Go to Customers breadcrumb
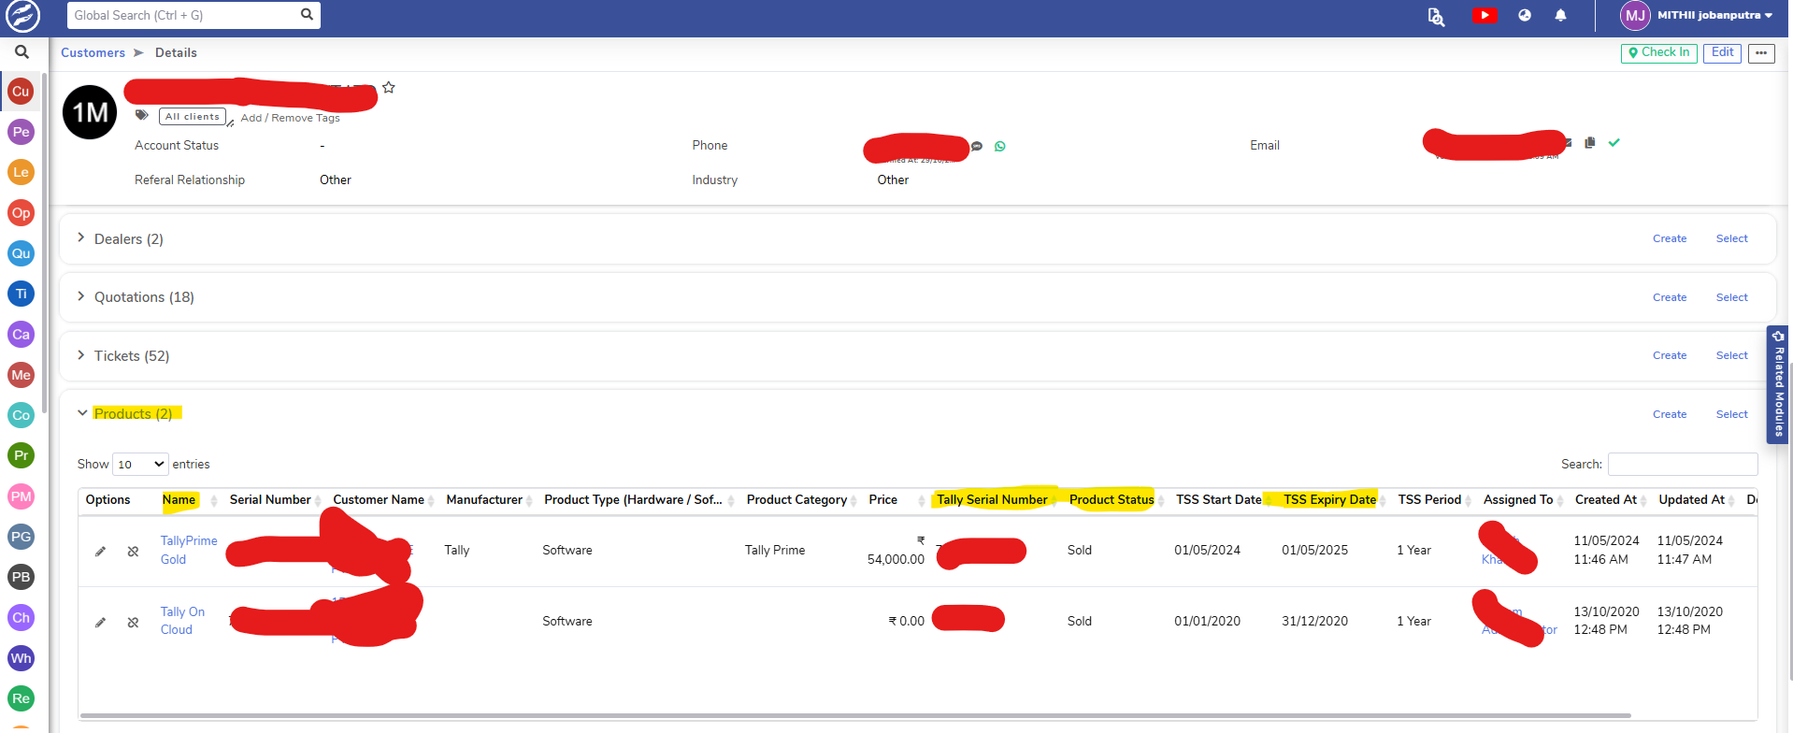This screenshot has height=733, width=1793. click(93, 53)
